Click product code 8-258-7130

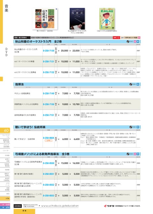pyautogui.click(x=49, y=51)
